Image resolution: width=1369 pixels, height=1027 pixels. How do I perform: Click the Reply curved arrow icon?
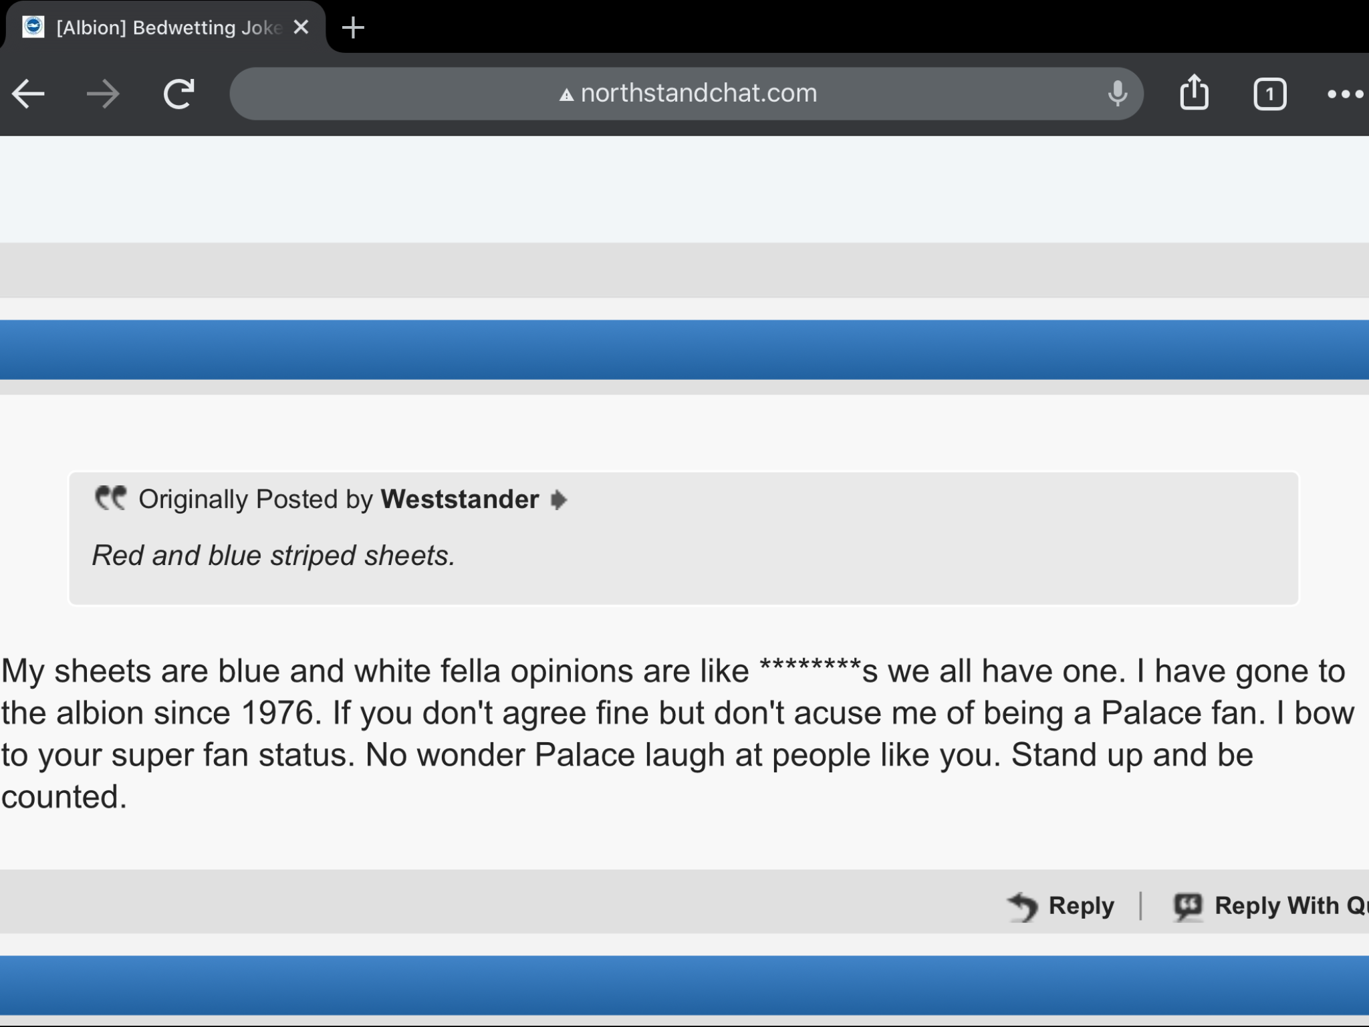click(1023, 907)
